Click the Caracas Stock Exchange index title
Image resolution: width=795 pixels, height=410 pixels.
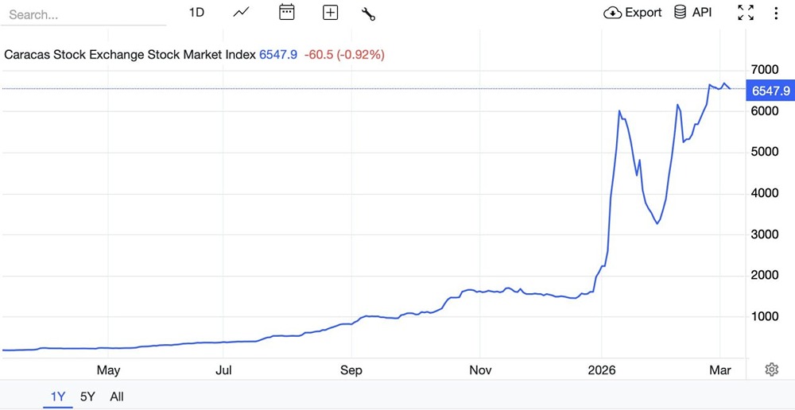pyautogui.click(x=130, y=55)
